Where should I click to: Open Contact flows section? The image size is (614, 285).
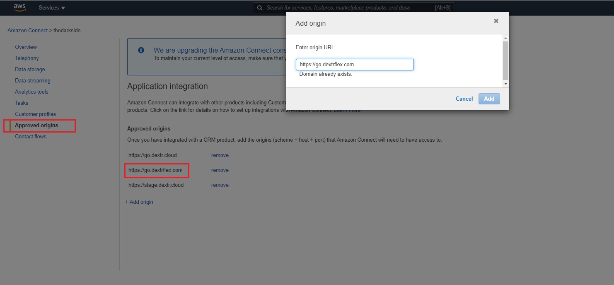click(31, 137)
